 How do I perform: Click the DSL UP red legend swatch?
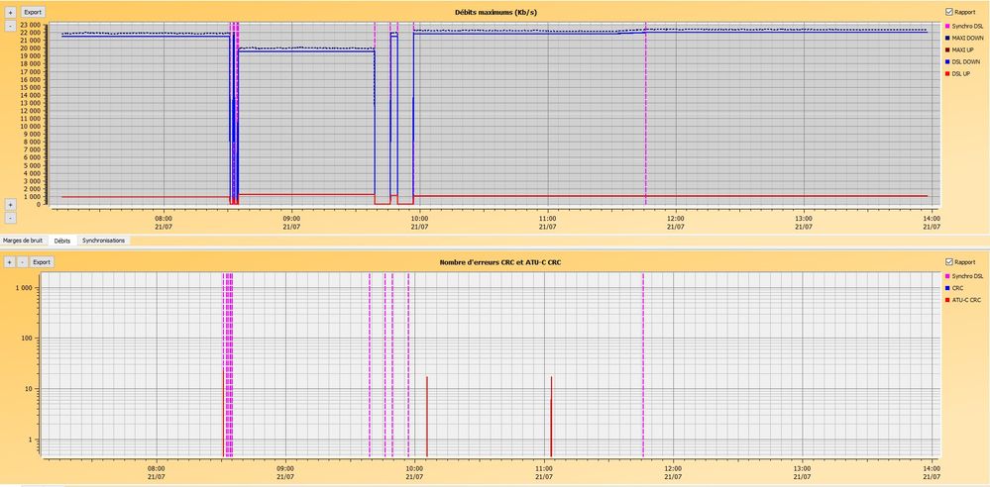click(947, 73)
